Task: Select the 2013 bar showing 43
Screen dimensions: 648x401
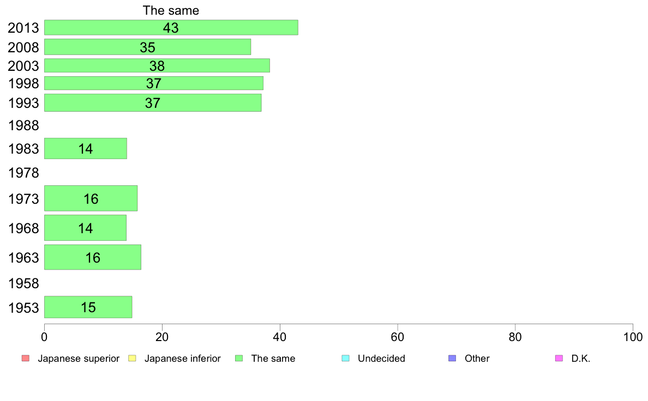Action: 171,28
